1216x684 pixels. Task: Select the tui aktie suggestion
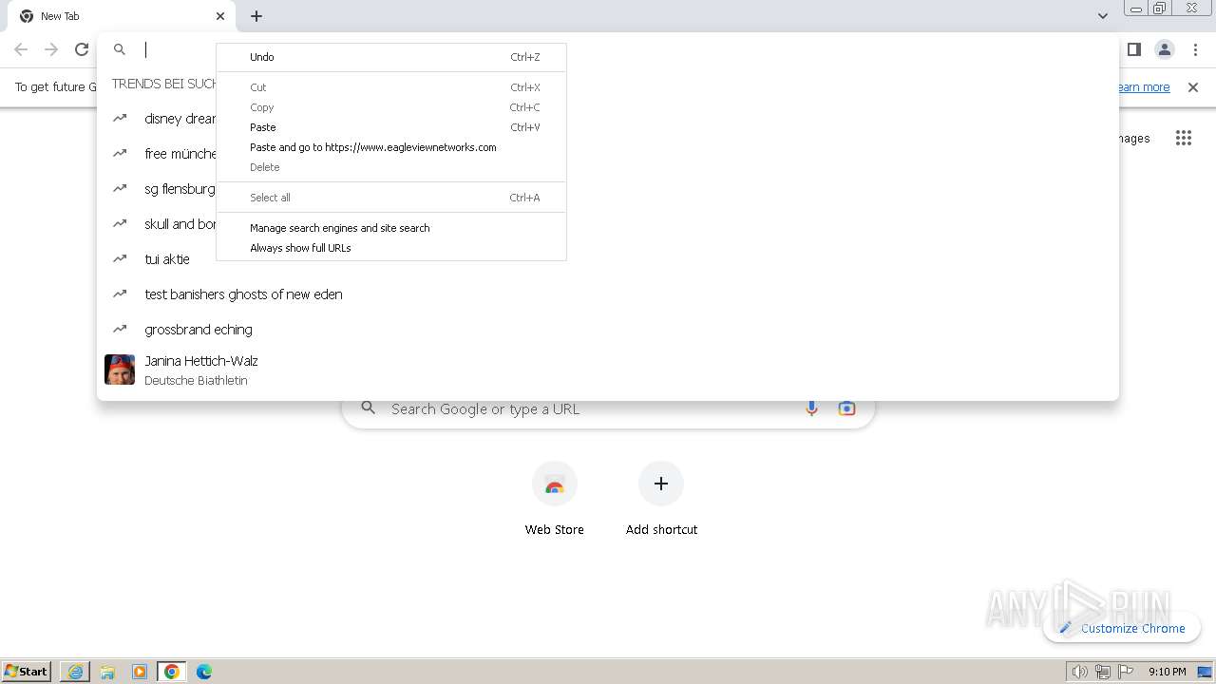pos(608,259)
